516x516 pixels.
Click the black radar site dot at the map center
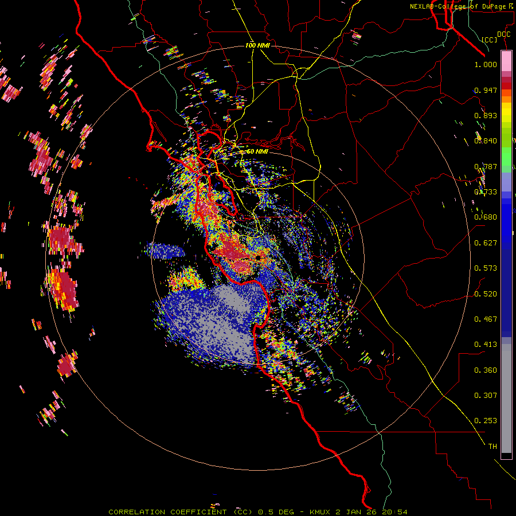pos(258,257)
